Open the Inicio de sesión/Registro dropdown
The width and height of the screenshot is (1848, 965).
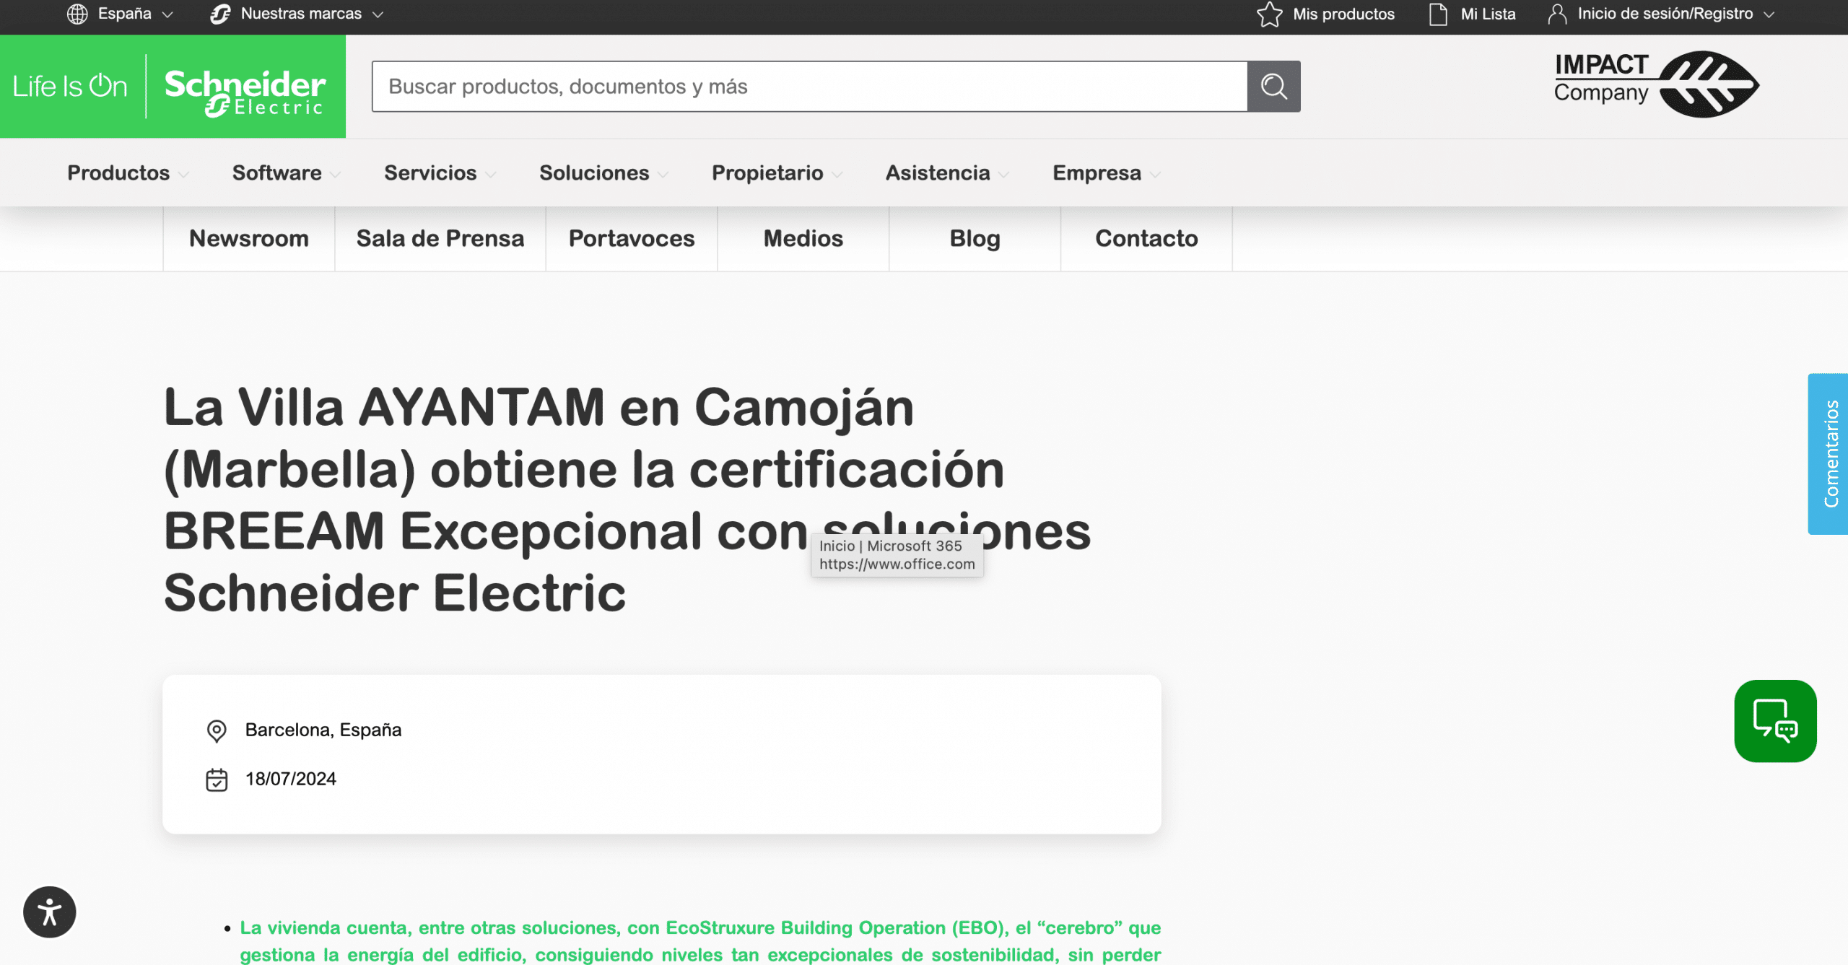click(x=1665, y=14)
